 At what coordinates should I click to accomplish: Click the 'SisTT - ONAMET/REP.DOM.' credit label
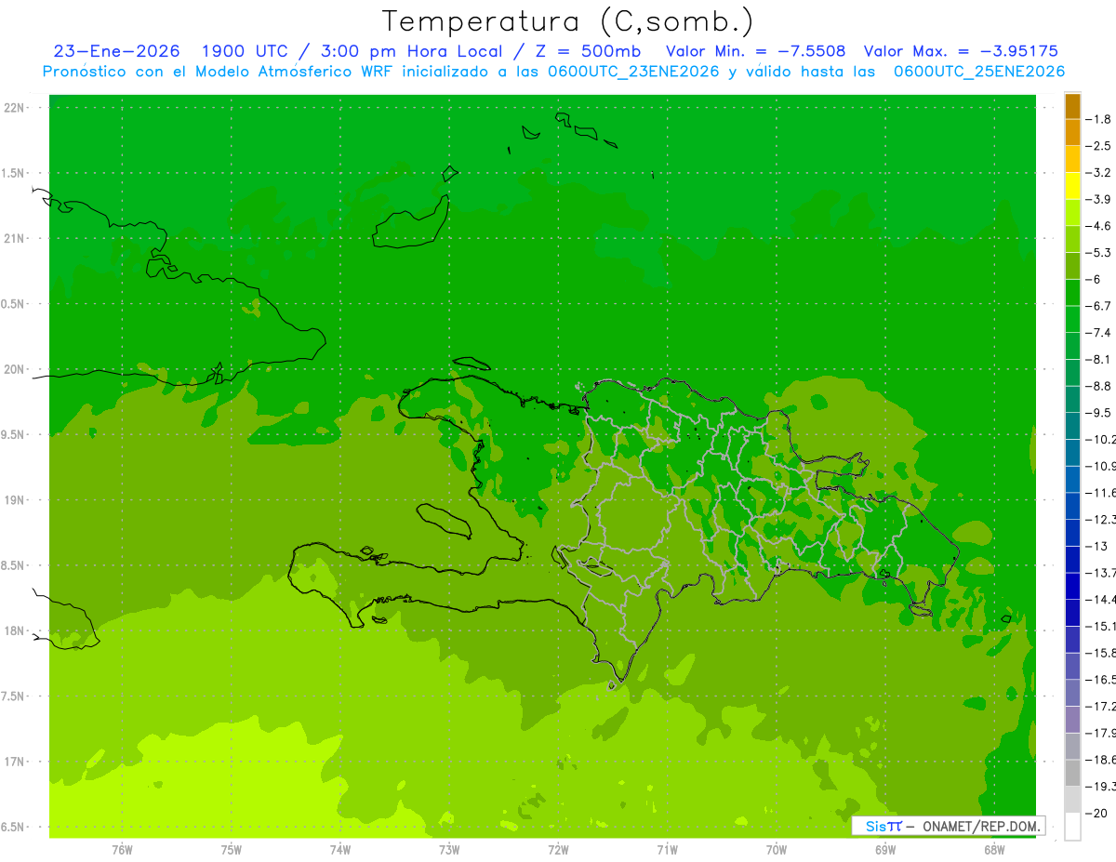tap(949, 826)
